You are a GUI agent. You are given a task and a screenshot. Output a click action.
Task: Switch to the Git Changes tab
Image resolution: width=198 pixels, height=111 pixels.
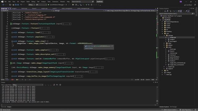coord(173,107)
